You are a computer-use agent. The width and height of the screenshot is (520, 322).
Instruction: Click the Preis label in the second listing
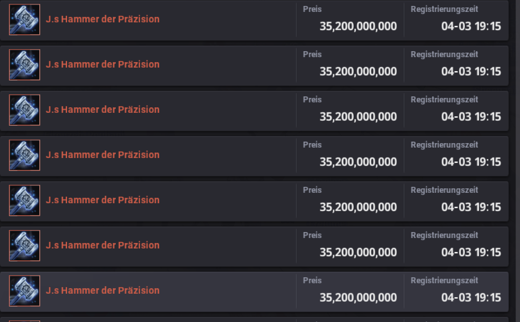pyautogui.click(x=312, y=54)
